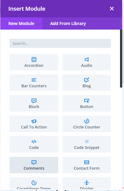This screenshot has width=124, height=191.
Task: Click the Insert Module title bar
Action: [61, 9]
